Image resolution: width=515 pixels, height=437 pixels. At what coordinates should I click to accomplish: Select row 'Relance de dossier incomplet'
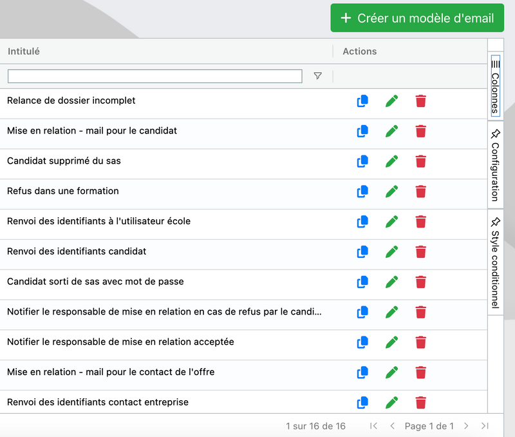[x=243, y=104]
